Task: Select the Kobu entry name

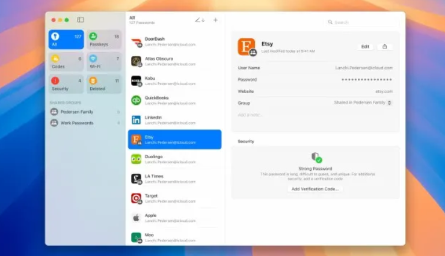Action: (150, 78)
